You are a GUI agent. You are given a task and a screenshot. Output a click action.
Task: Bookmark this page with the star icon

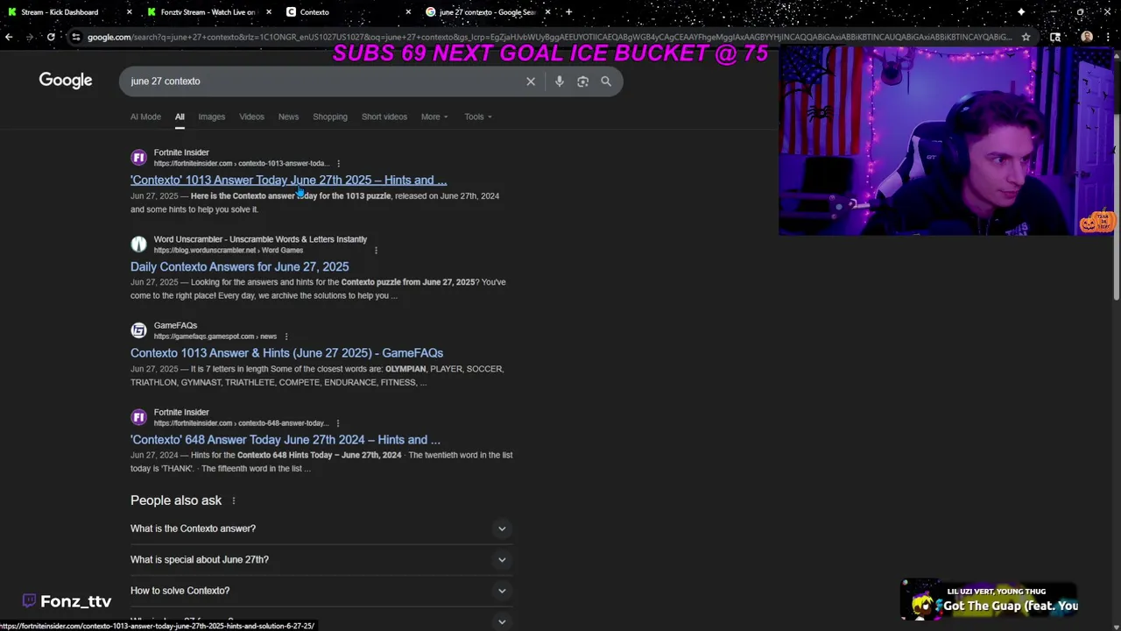(1026, 37)
